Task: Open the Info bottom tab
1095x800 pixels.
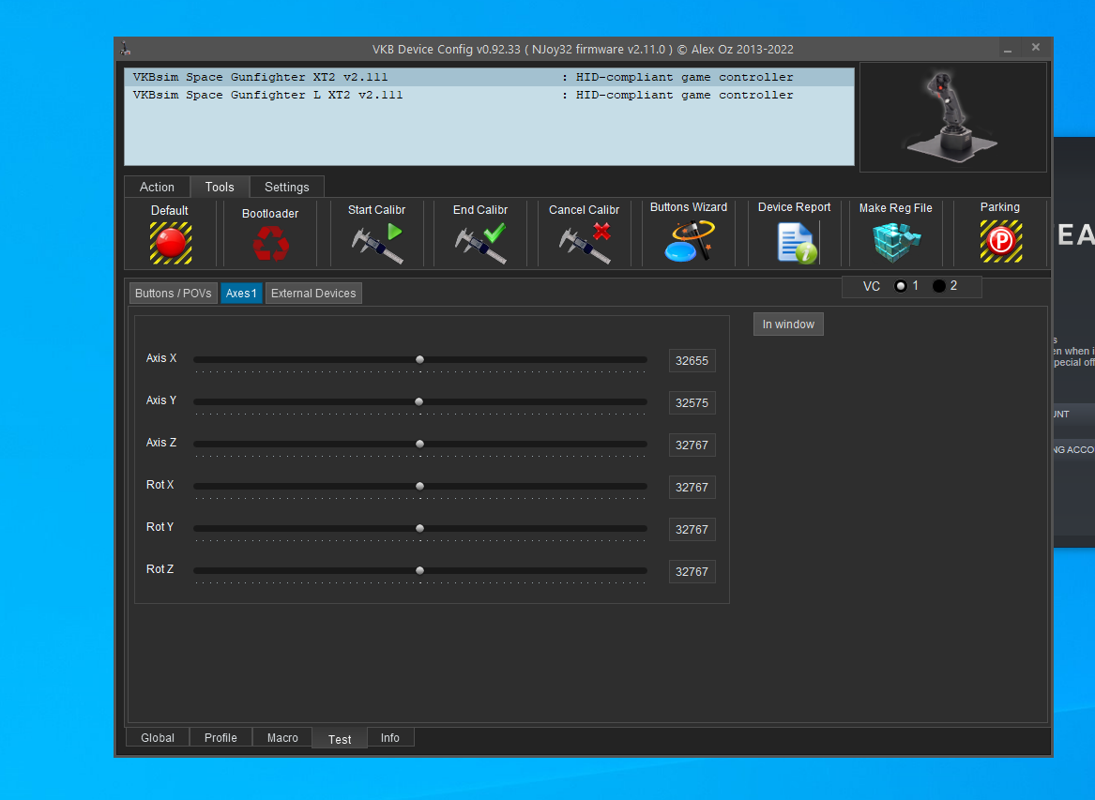Action: point(390,738)
